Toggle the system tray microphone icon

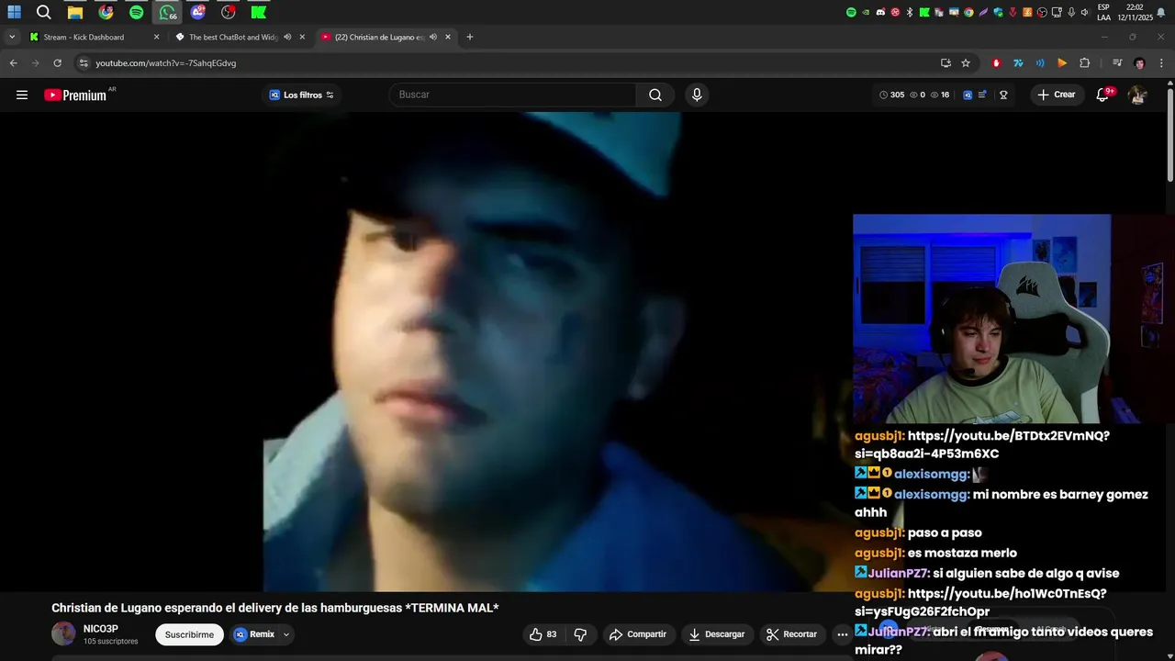(x=1071, y=12)
